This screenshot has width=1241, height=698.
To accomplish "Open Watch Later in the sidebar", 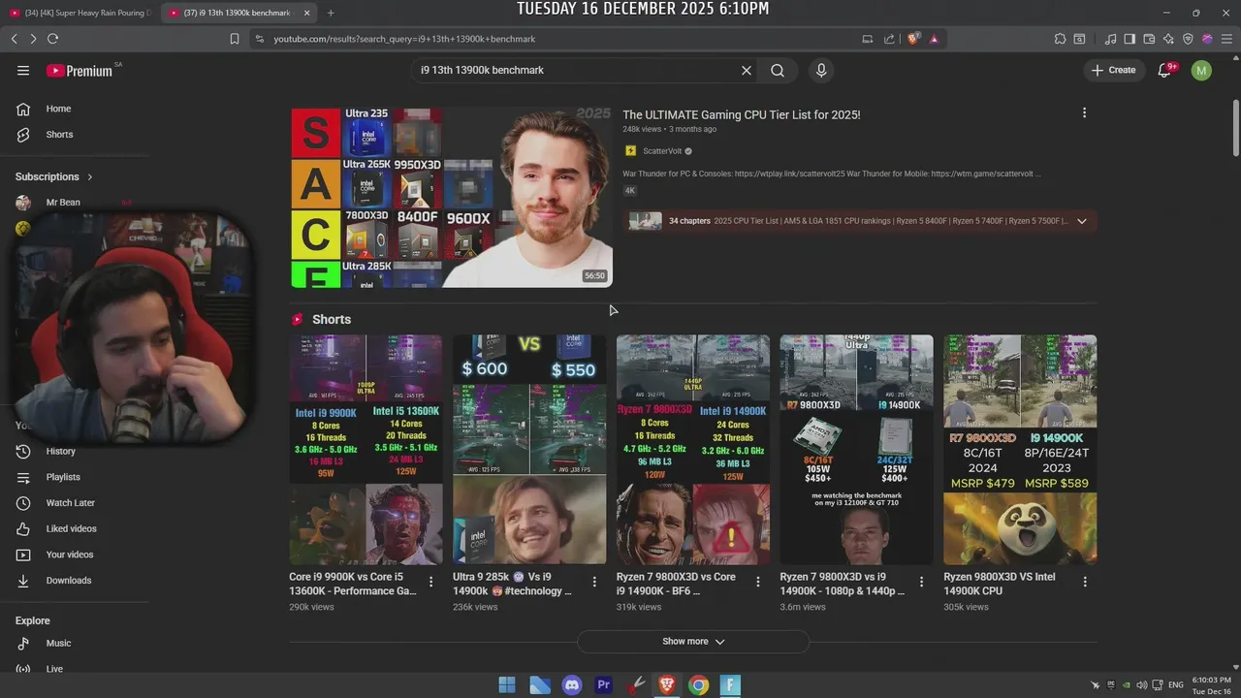I will tap(70, 503).
